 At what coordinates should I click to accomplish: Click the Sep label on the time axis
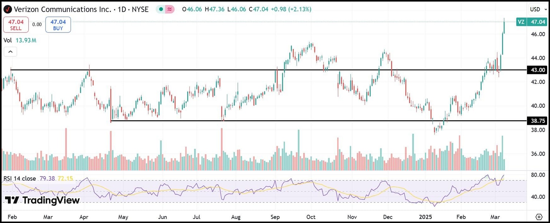click(275, 217)
